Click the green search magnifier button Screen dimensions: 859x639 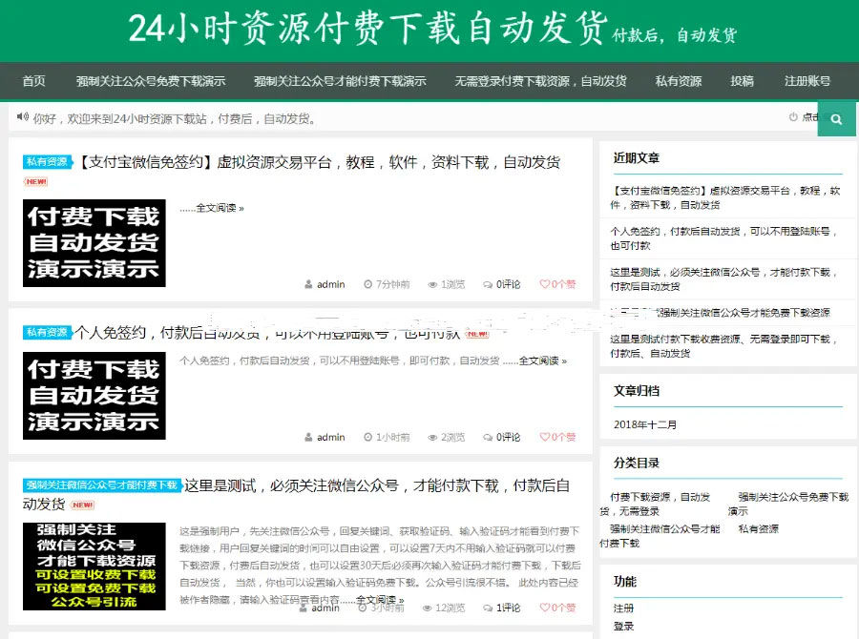[x=836, y=119]
